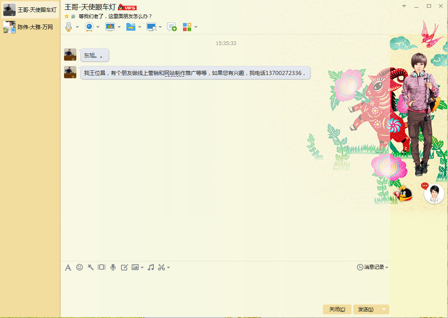The image size is (448, 318).
Task: Expand the 消息记录 dropdown arrow
Action: pos(386,268)
